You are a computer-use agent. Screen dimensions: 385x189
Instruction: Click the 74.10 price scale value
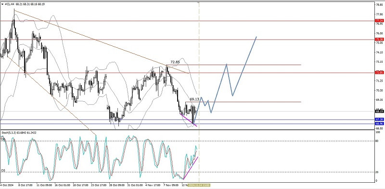coord(379,52)
